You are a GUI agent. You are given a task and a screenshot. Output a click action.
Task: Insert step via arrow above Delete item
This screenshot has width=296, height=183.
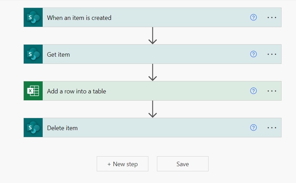coord(152,109)
